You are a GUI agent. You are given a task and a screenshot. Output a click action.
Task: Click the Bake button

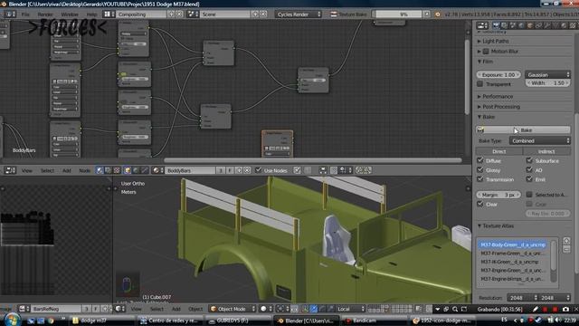click(x=523, y=130)
